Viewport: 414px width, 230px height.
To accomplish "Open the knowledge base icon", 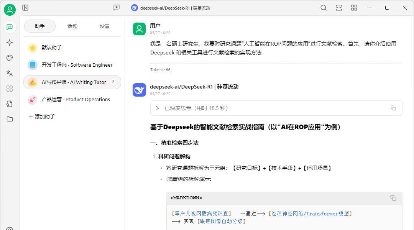I will (x=10, y=104).
